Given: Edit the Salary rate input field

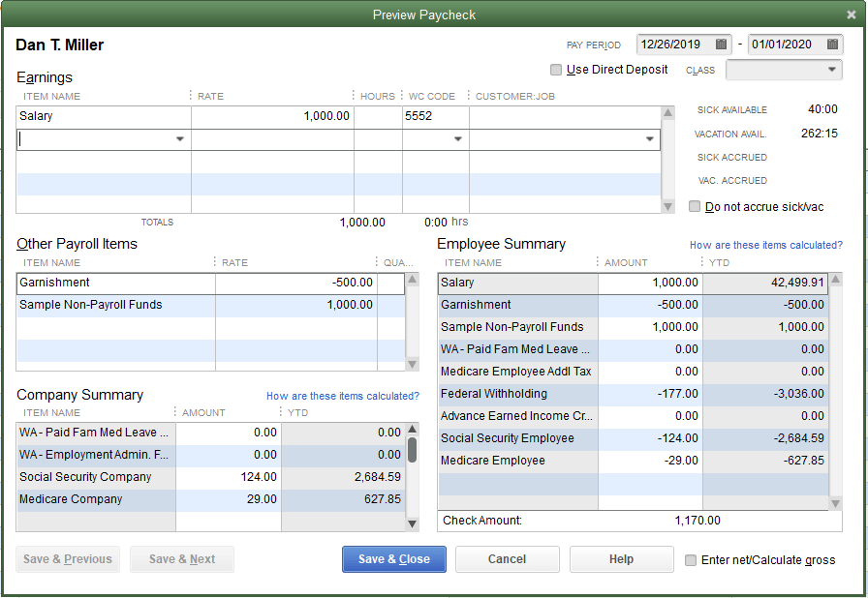Looking at the screenshot, I should click(x=271, y=116).
